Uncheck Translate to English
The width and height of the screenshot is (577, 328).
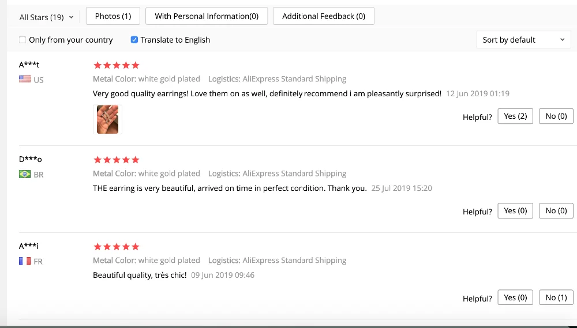tap(134, 40)
